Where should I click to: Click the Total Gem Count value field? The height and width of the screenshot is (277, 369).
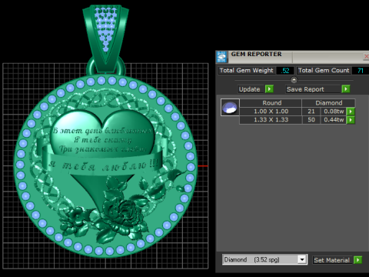click(361, 71)
